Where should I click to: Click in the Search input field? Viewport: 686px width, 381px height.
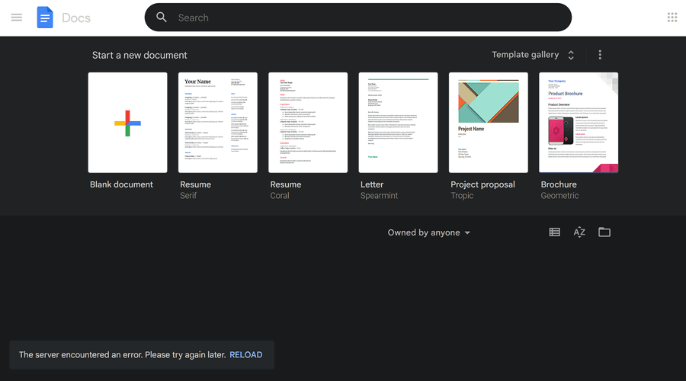(366, 18)
